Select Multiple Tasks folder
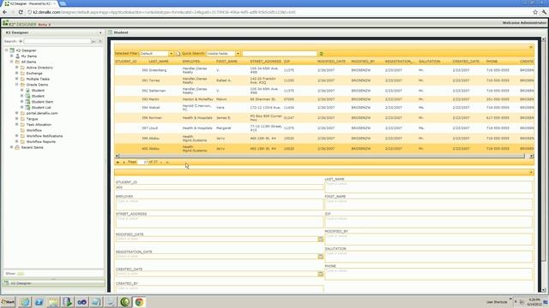Viewport: 549px width, 308px height. click(x=38, y=79)
